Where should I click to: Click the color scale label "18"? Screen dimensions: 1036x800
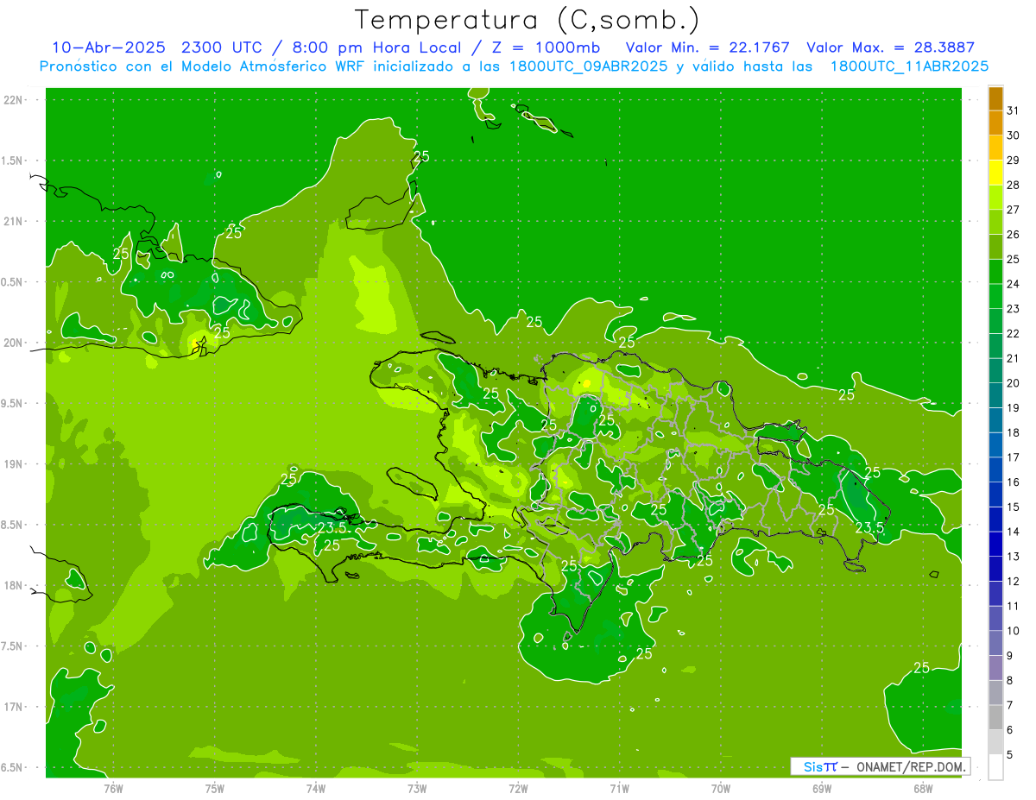pos(1014,433)
